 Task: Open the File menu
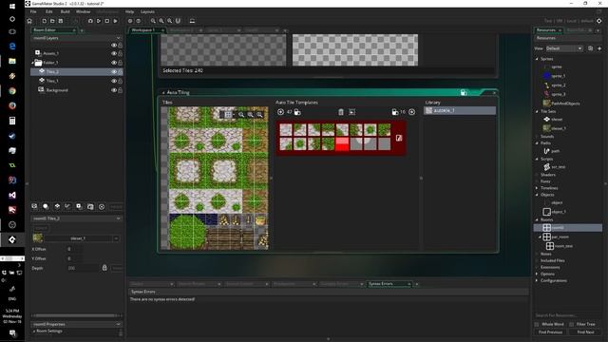click(x=33, y=11)
